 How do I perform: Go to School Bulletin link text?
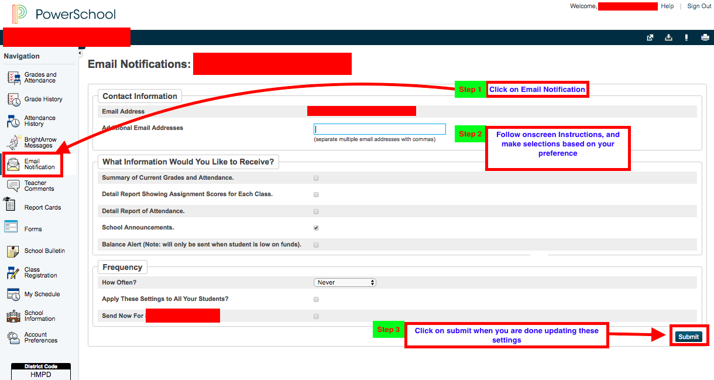(x=45, y=251)
